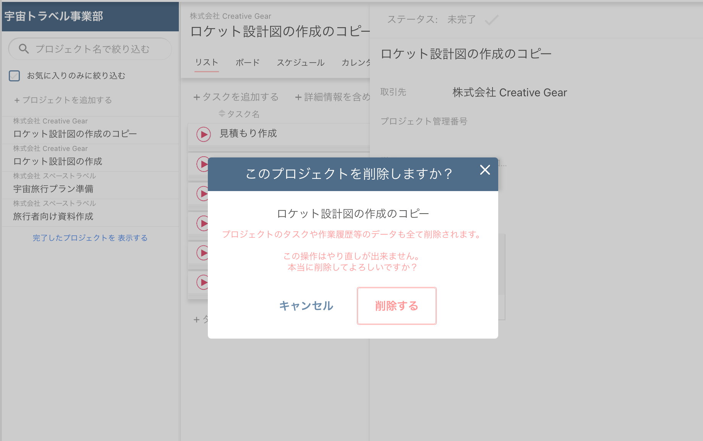703x441 pixels.
Task: Dismiss the delete dialog with the X
Action: coord(485,170)
